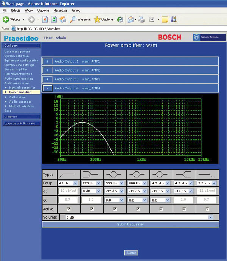Click the Refresh page icon
Viewport: 227px width, 261px height.
(x=54, y=19)
